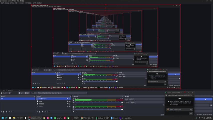The height and width of the screenshot is (120, 213).
Task: Toggle lock on Display Capture source
Action: (70, 99)
